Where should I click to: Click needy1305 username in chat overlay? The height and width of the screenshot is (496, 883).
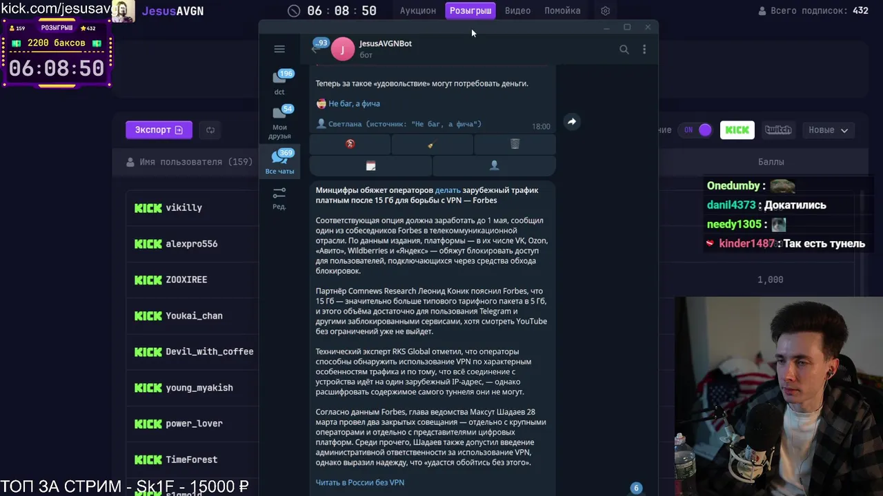(x=734, y=225)
